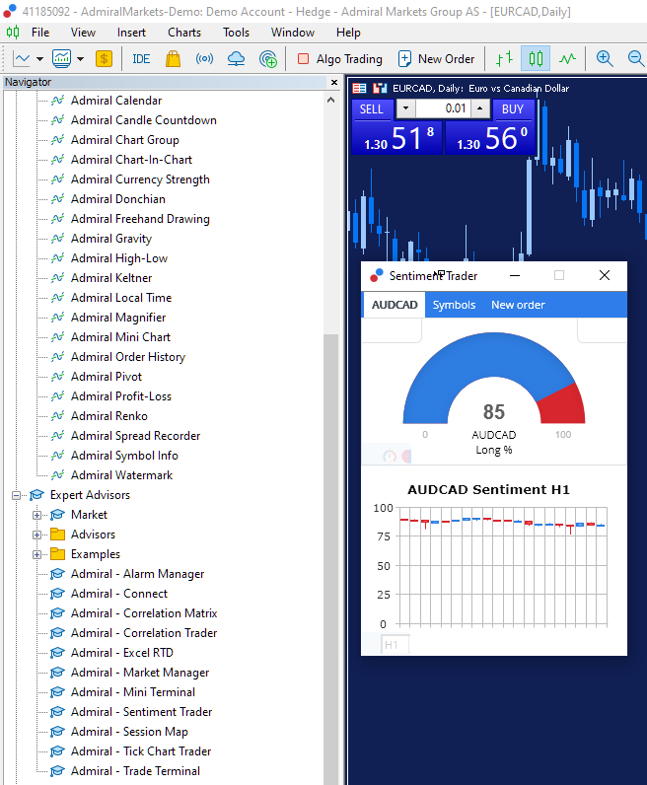The height and width of the screenshot is (785, 647).
Task: Expand the Examples folder
Action: (x=36, y=554)
